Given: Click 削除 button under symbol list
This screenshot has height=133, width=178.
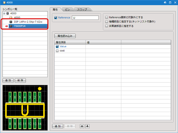Looking at the screenshot, I should click(x=20, y=80).
